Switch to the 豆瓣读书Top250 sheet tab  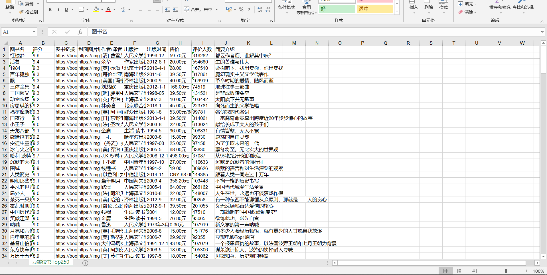click(51, 262)
